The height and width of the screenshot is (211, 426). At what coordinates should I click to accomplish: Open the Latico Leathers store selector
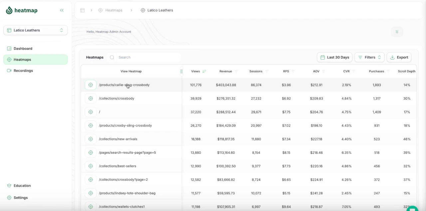click(36, 30)
